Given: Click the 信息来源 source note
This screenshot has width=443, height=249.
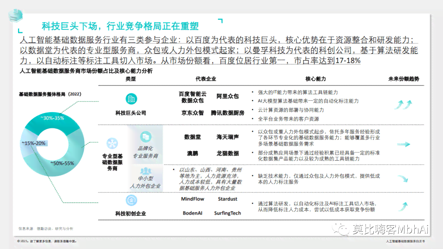Looking at the screenshot, I should [46, 229].
